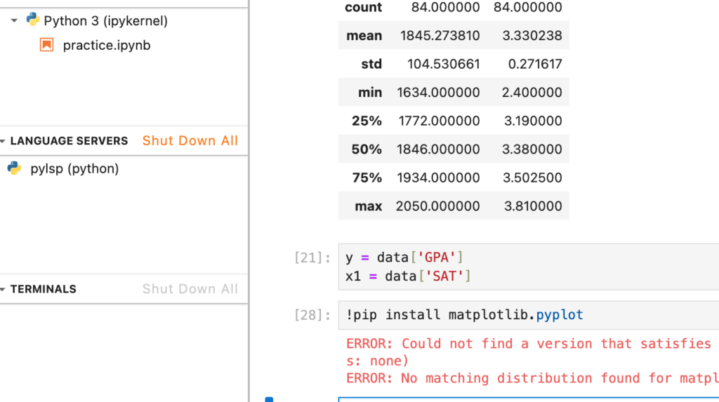Image resolution: width=719 pixels, height=402 pixels.
Task: Collapse the Python 3 (ipykernel) tree node
Action: click(x=14, y=21)
